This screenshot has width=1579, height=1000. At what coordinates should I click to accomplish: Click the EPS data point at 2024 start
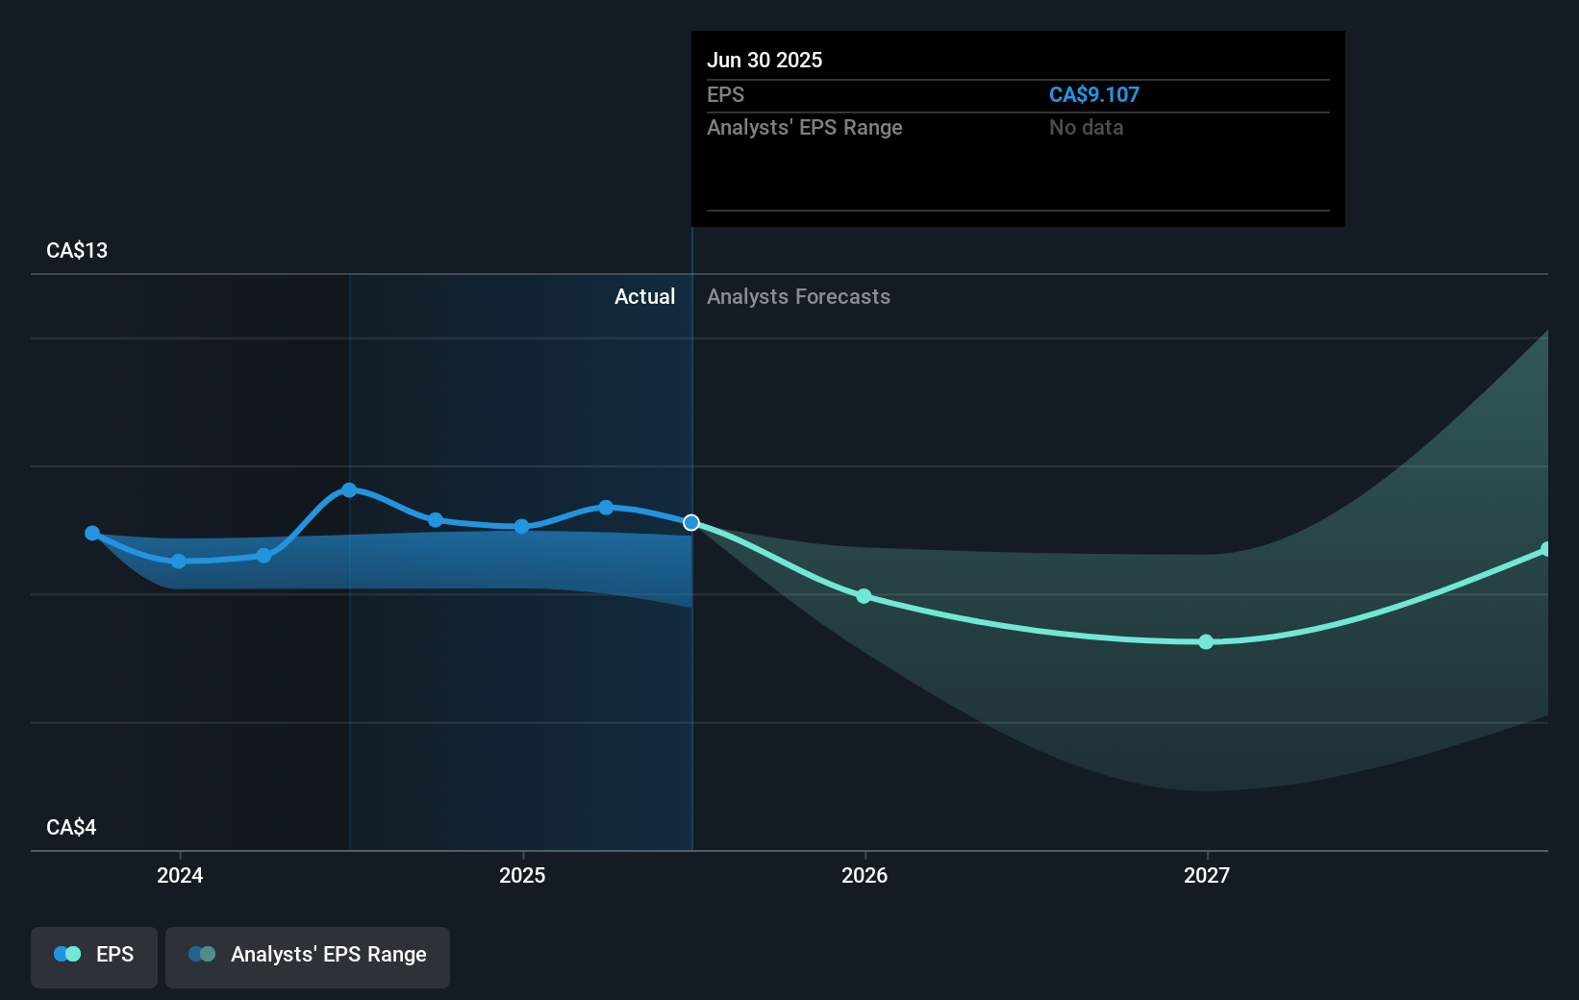179,561
